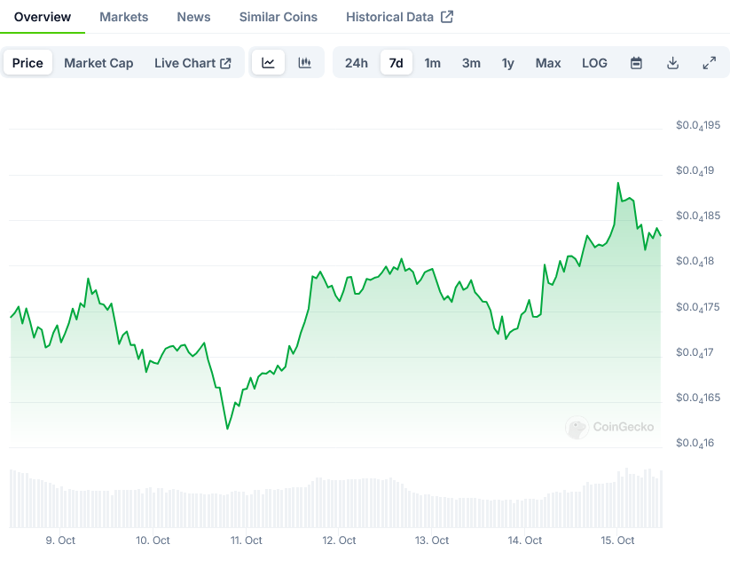The image size is (730, 568).
Task: Open the News tab
Action: tap(193, 17)
